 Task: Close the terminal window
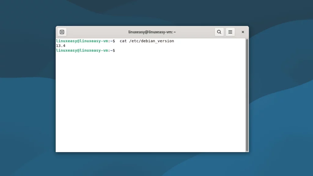pos(243,32)
